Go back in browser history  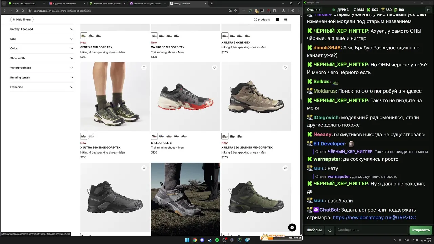[4, 11]
